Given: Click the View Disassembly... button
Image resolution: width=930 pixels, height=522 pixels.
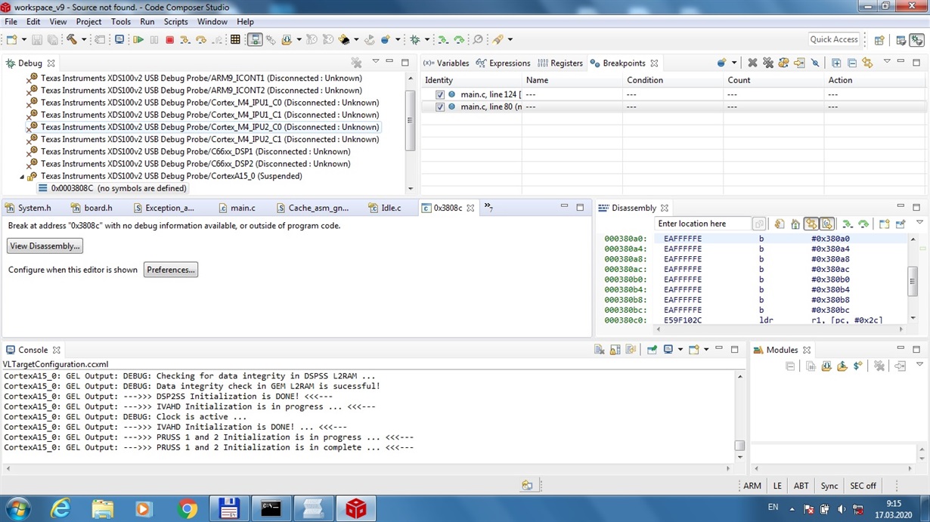Looking at the screenshot, I should 45,246.
